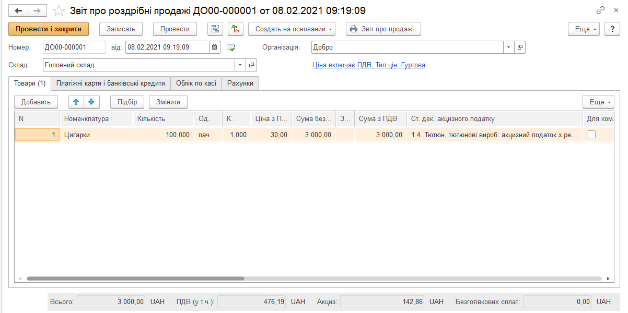Go forward with the right arrow
Viewport: 628px width, 313px height.
(x=37, y=10)
